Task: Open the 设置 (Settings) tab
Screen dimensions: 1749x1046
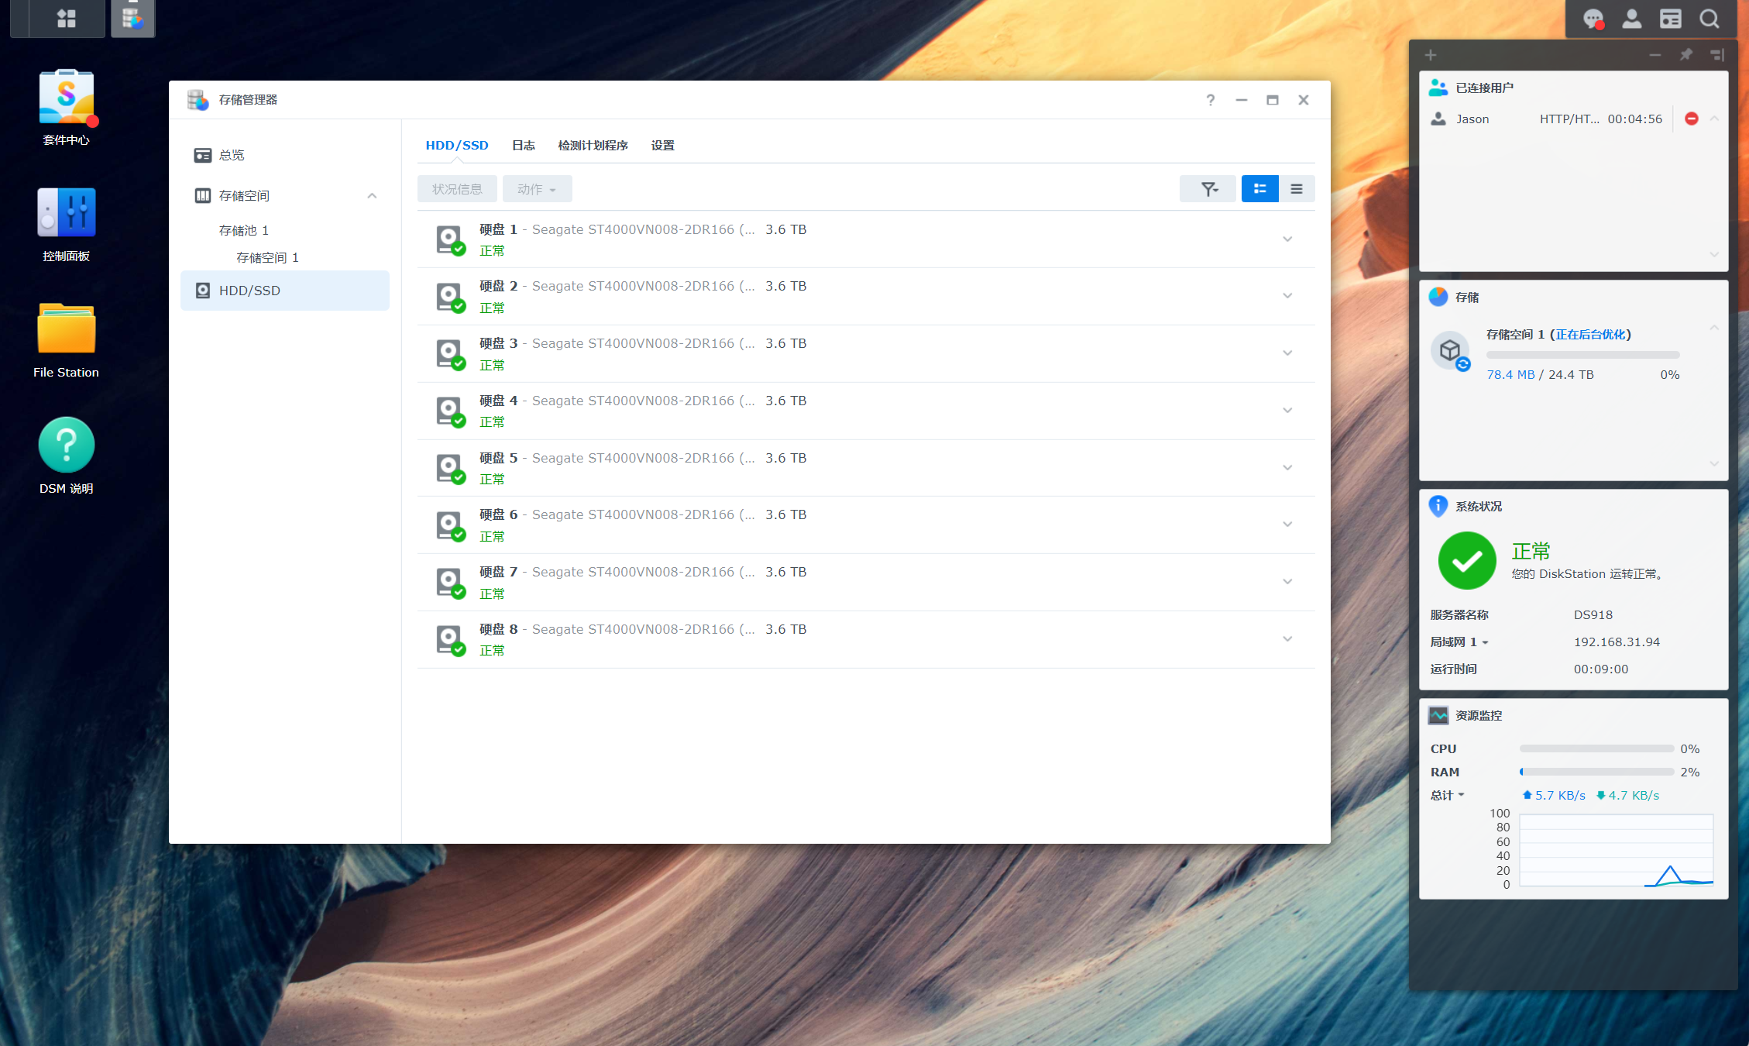Action: click(x=663, y=146)
